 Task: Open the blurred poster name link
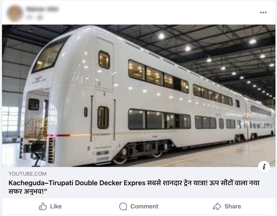coord(42,9)
